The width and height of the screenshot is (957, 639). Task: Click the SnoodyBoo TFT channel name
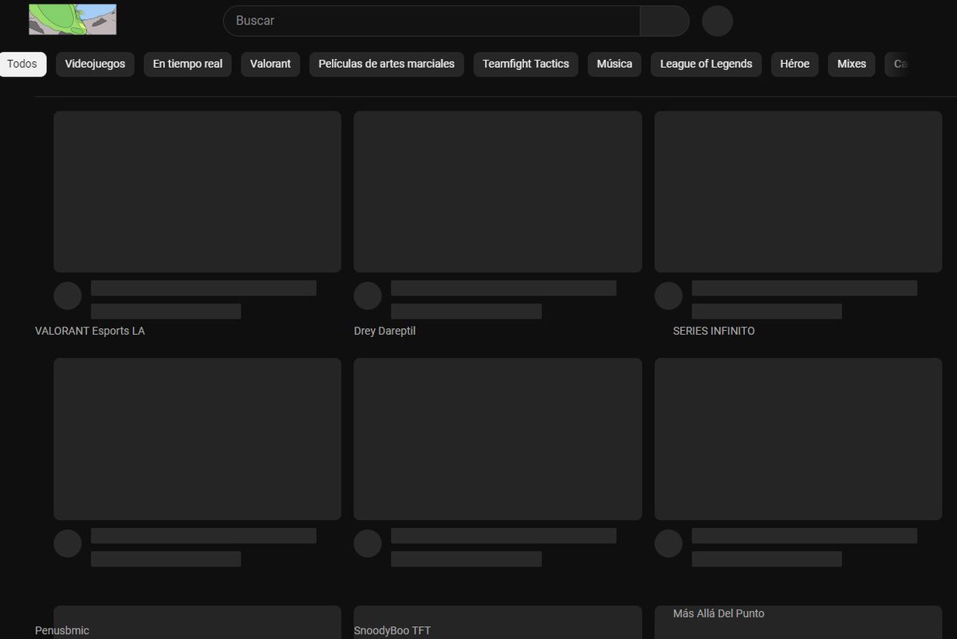click(x=392, y=630)
